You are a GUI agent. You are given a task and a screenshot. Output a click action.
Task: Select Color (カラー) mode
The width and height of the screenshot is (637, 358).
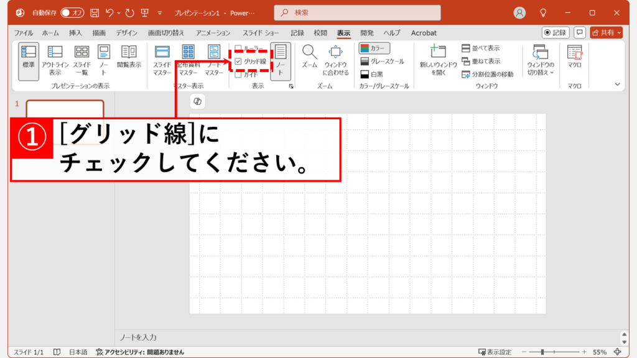[374, 48]
